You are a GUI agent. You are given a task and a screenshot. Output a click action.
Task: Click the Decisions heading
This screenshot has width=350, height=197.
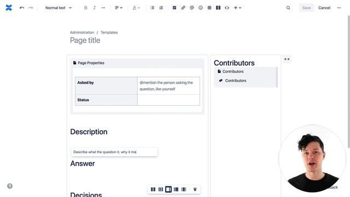pyautogui.click(x=86, y=194)
